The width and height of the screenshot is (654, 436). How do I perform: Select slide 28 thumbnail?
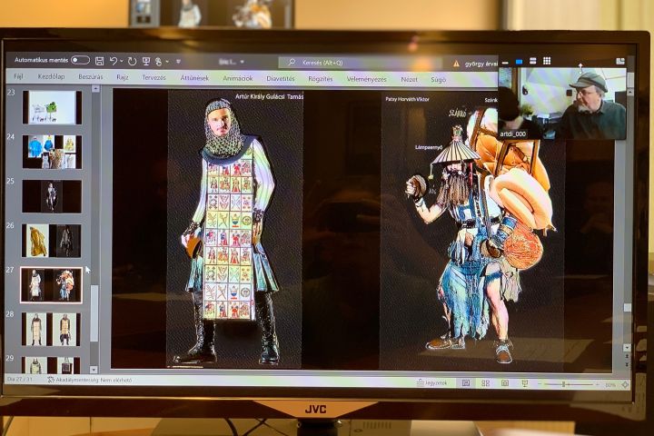pos(51,330)
